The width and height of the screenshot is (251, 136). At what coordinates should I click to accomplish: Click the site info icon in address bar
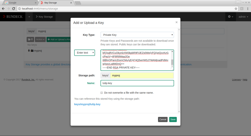19,9
